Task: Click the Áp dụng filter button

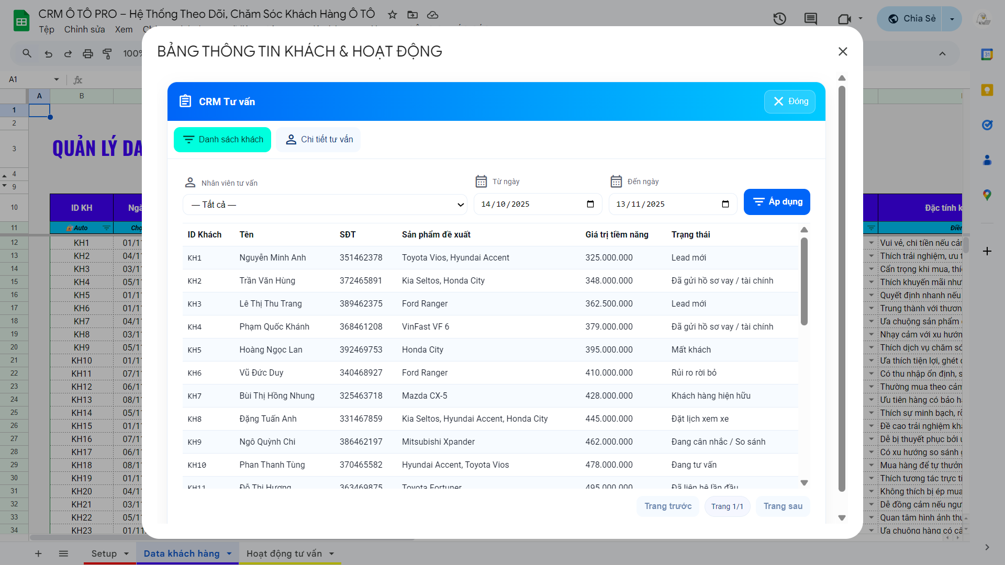Action: (x=777, y=202)
